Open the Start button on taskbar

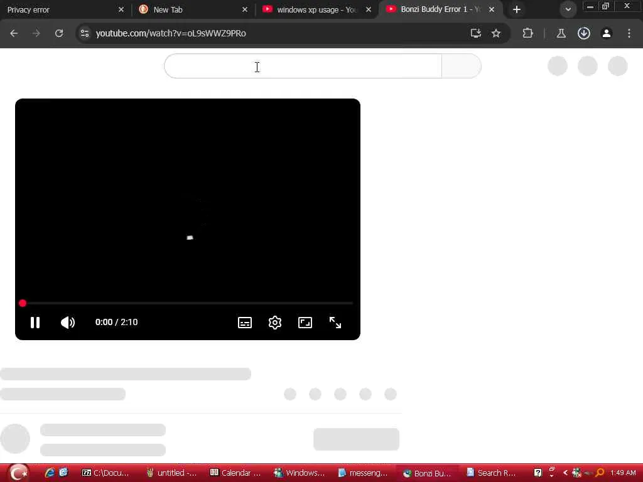click(x=18, y=473)
